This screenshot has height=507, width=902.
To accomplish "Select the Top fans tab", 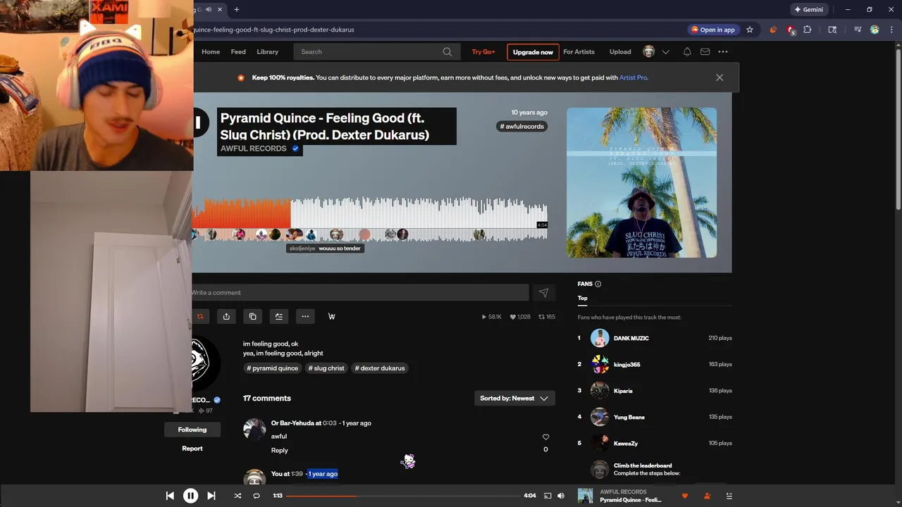I will pyautogui.click(x=583, y=298).
